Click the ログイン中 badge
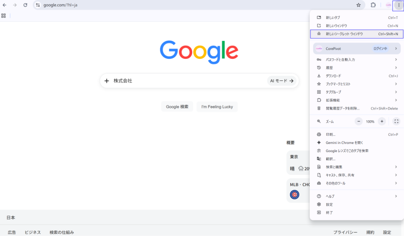 [x=380, y=49]
